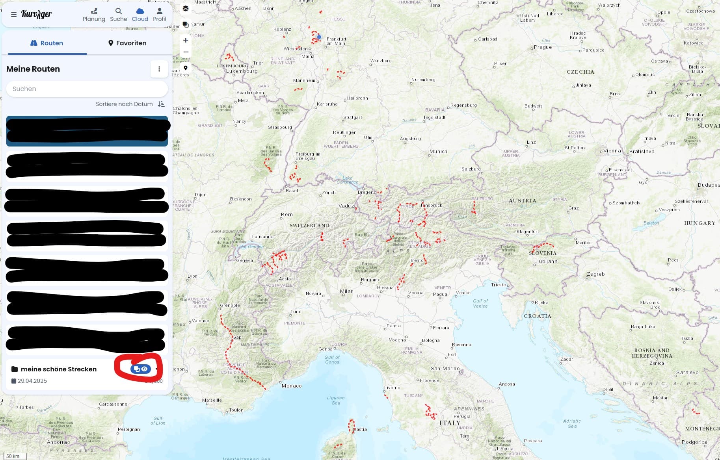Open the map layers selector
This screenshot has width=720, height=460.
point(186,8)
